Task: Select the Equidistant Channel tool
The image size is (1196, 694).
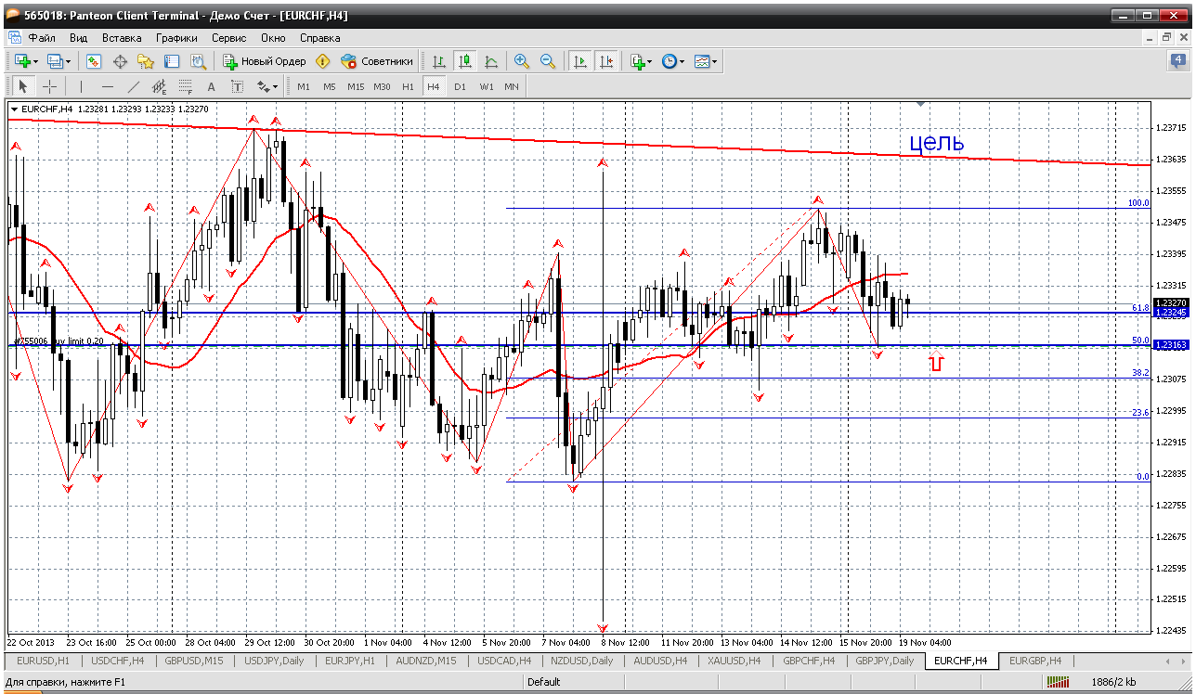Action: coord(159,86)
